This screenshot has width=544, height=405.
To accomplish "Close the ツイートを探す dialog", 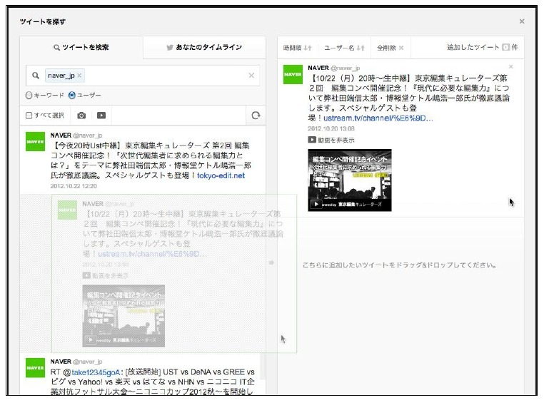I will pos(522,21).
